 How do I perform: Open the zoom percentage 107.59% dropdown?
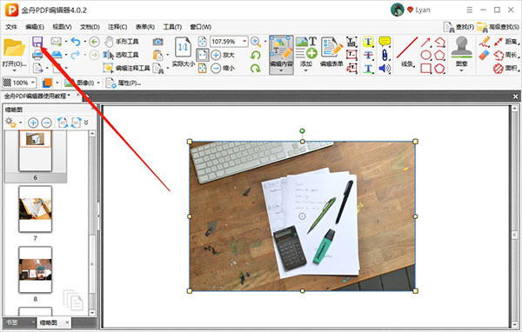point(244,42)
